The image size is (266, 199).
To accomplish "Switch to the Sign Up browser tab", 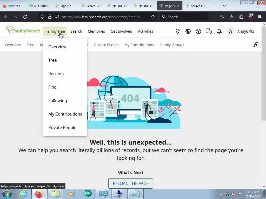I will [65, 6].
